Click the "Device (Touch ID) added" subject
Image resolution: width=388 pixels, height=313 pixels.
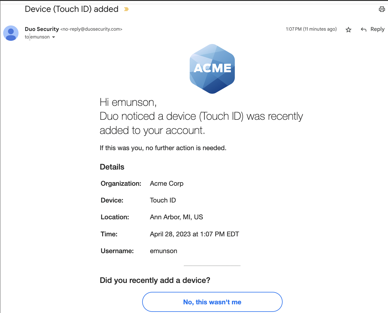(72, 9)
